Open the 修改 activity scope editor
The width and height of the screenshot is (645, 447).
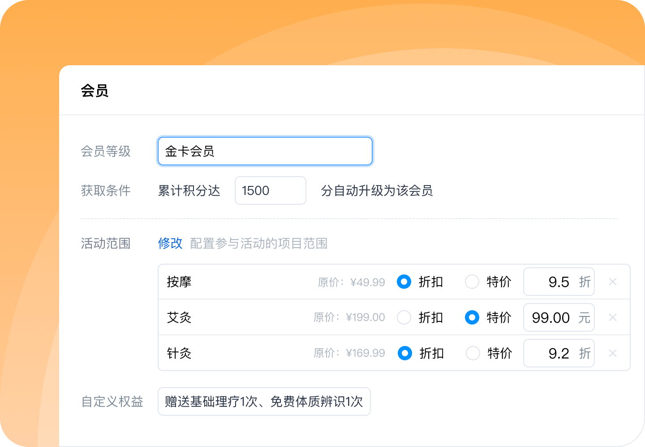(170, 244)
